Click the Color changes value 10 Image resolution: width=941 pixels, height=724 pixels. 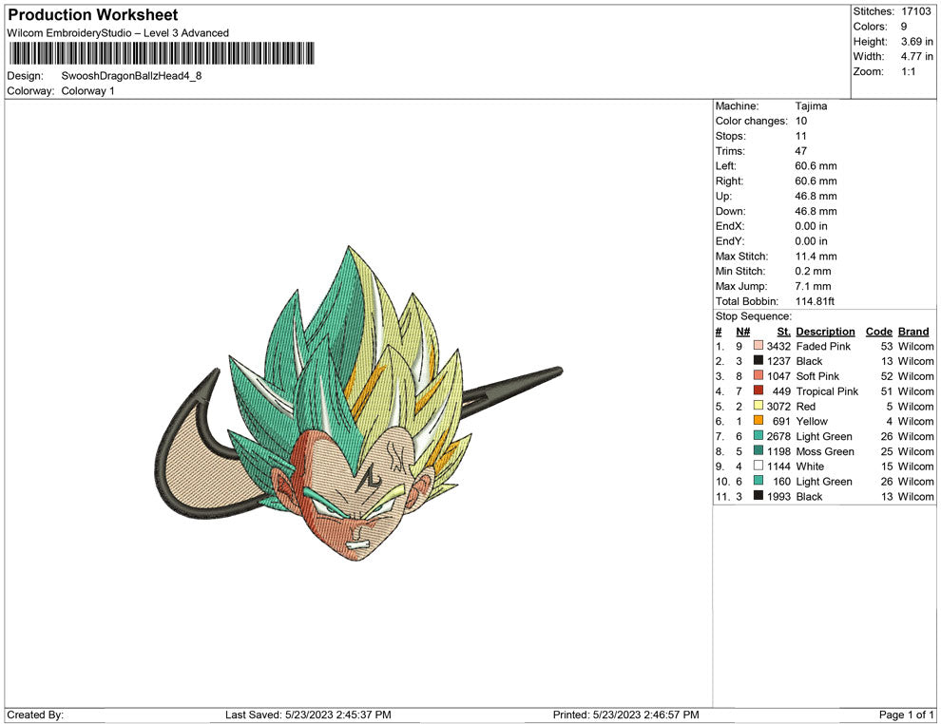801,122
